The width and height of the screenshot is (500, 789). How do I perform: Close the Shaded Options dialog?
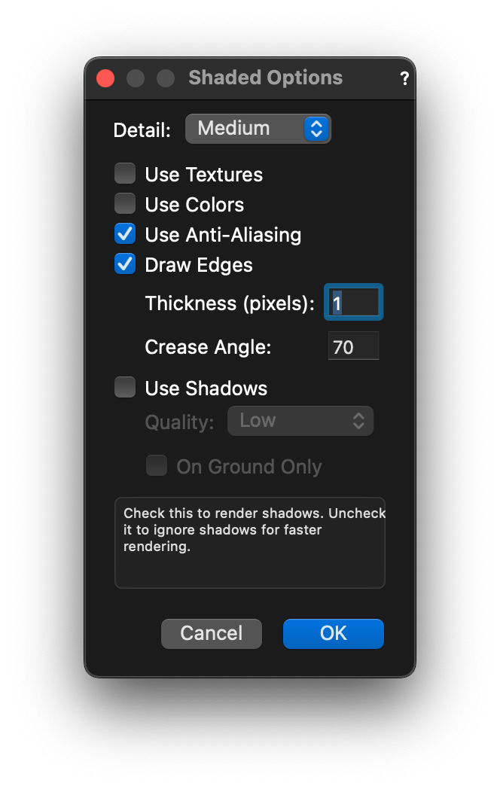105,78
